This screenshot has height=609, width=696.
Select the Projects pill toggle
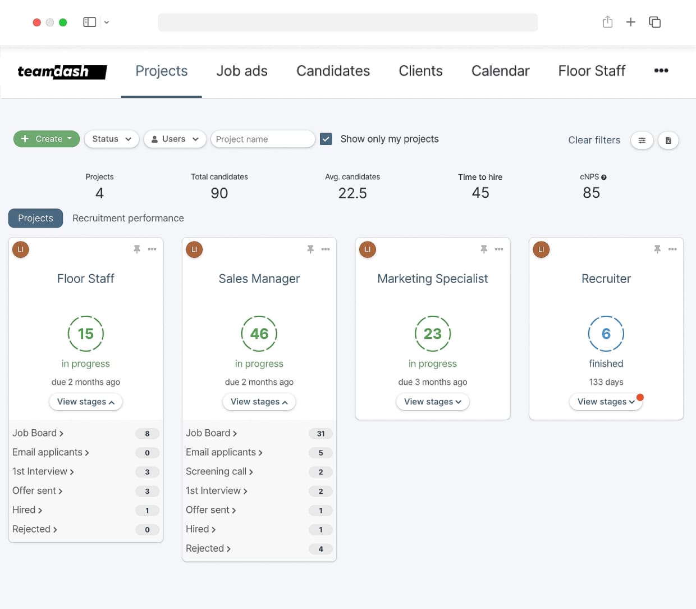click(35, 218)
